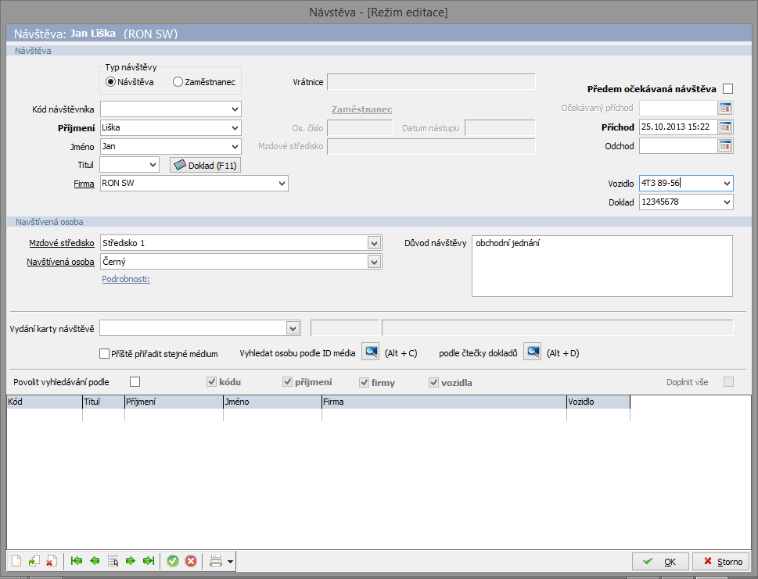Sort by the Jméno column header

273,402
